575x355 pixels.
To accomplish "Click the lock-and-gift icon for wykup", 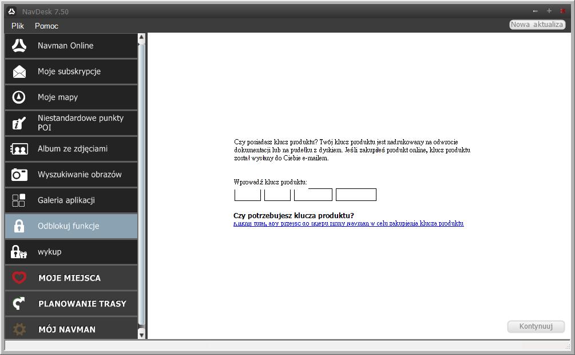I will (19, 252).
